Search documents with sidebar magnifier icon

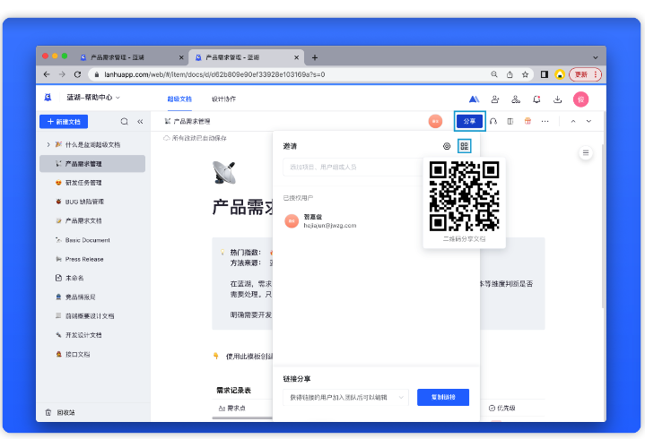(x=124, y=122)
